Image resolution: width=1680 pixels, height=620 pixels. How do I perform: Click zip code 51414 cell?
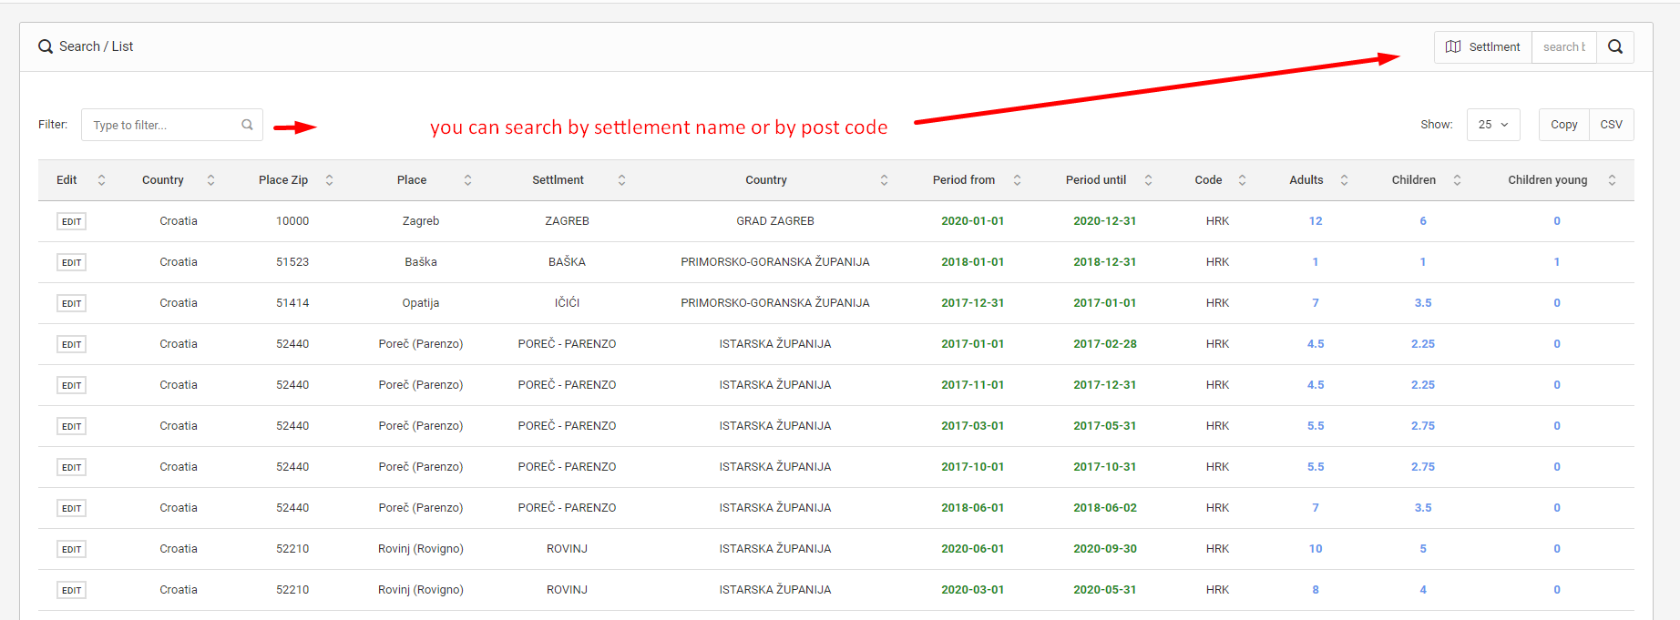(x=292, y=303)
